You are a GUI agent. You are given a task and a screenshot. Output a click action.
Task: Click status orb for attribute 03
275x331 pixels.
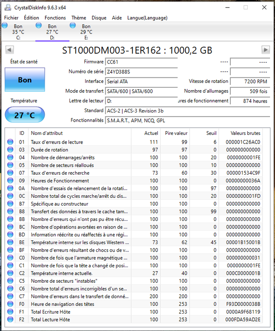tap(10, 150)
